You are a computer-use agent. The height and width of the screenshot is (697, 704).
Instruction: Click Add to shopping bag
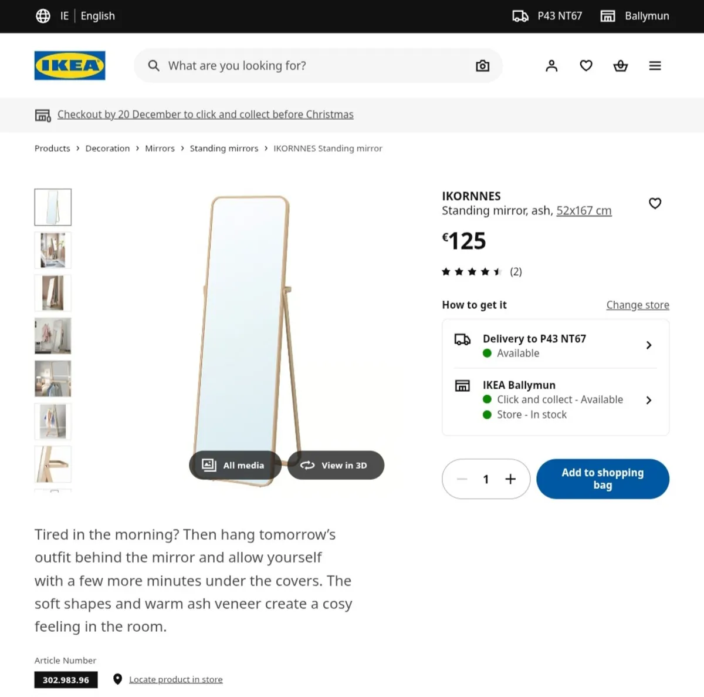(x=603, y=479)
